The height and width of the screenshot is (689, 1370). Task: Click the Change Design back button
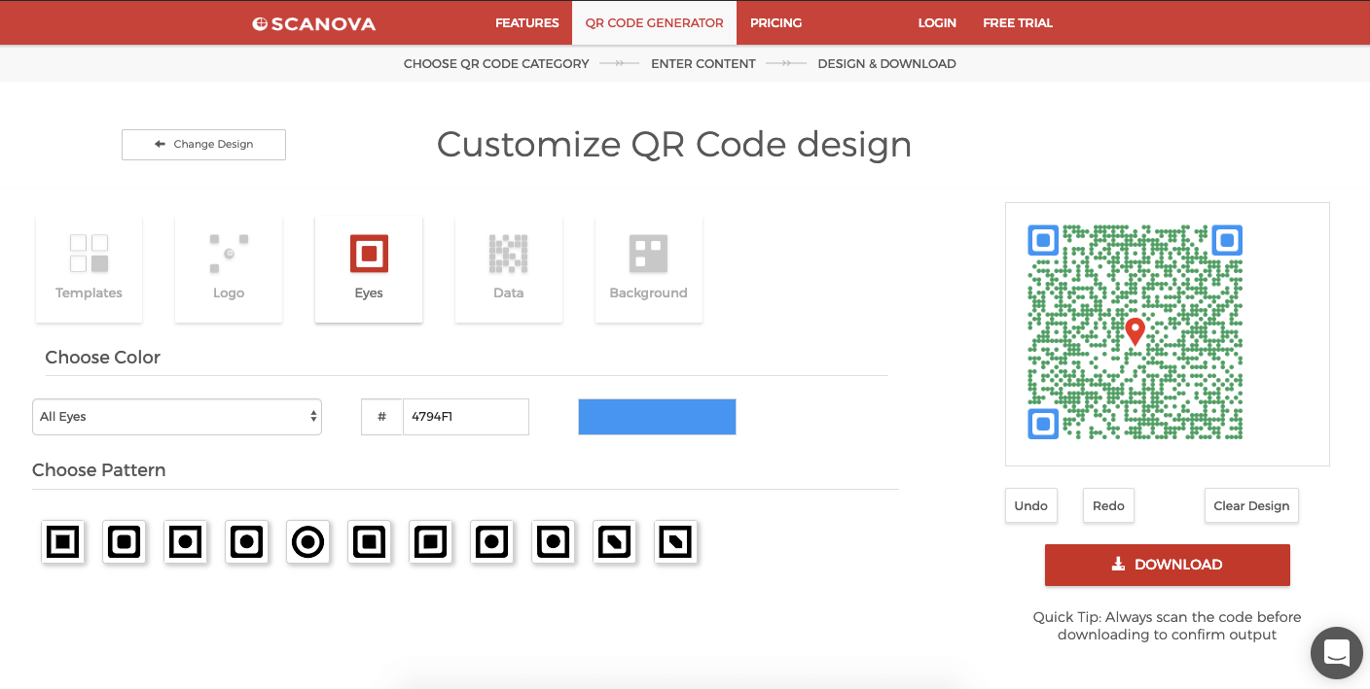point(203,144)
